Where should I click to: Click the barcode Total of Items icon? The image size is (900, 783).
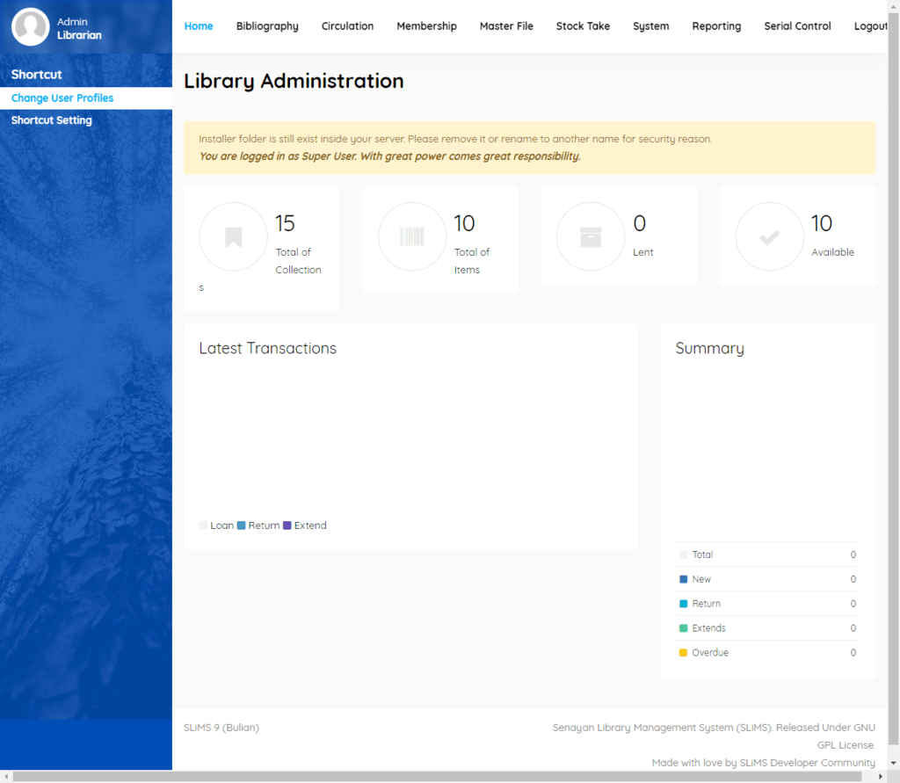point(411,236)
